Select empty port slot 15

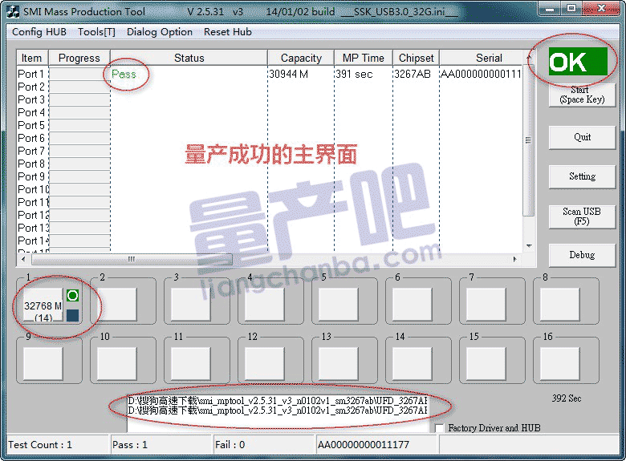coord(486,364)
